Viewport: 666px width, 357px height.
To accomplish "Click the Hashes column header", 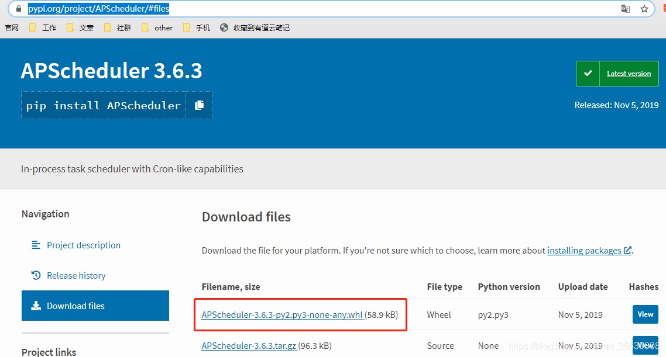I will click(x=644, y=287).
